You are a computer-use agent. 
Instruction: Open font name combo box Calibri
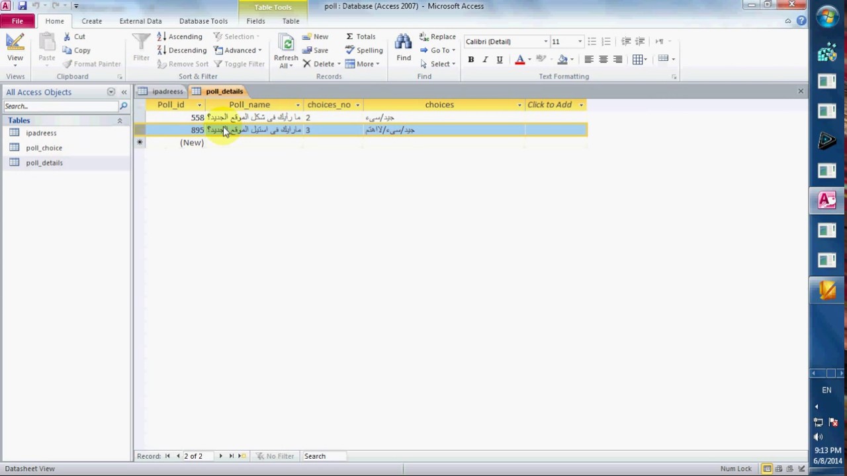coord(506,42)
